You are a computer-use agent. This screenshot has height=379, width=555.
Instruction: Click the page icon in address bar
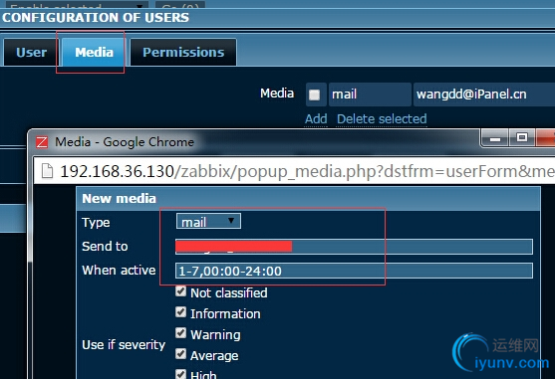[x=47, y=171]
